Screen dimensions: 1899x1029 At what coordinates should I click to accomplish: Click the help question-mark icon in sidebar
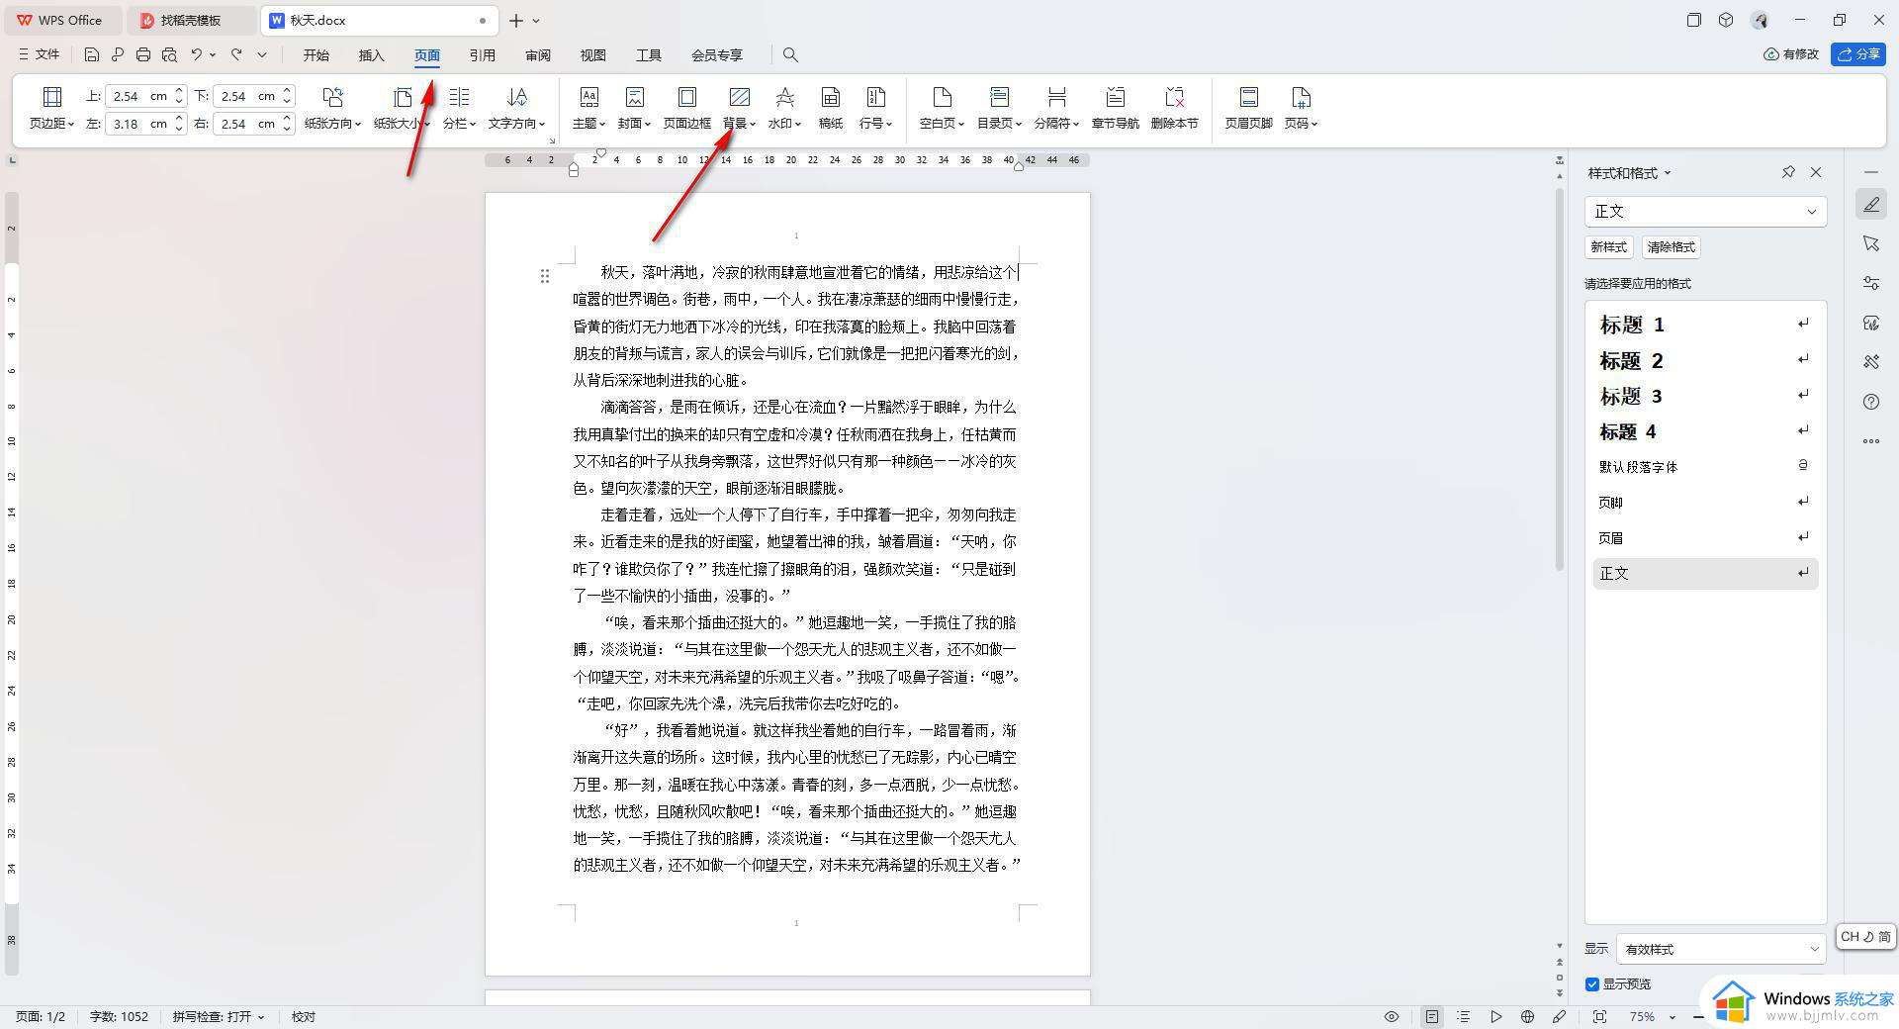tap(1871, 402)
